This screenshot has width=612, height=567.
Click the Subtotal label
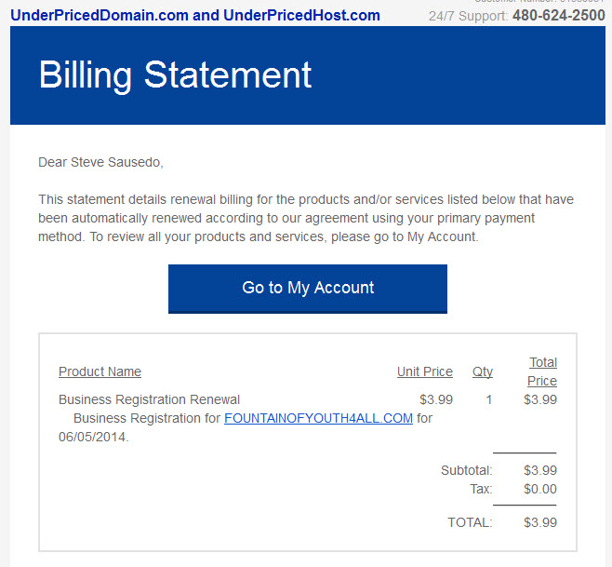pyautogui.click(x=466, y=470)
